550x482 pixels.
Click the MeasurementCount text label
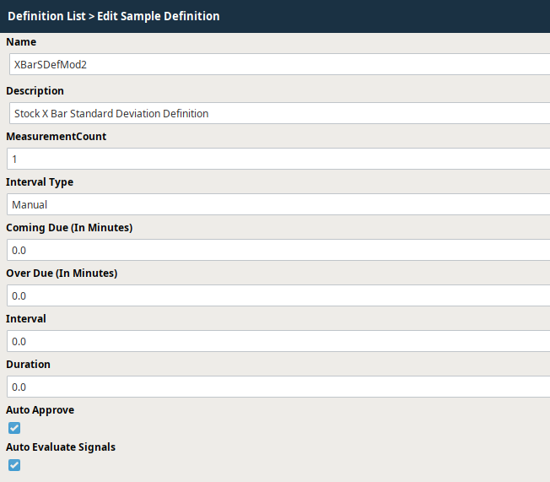(x=57, y=137)
